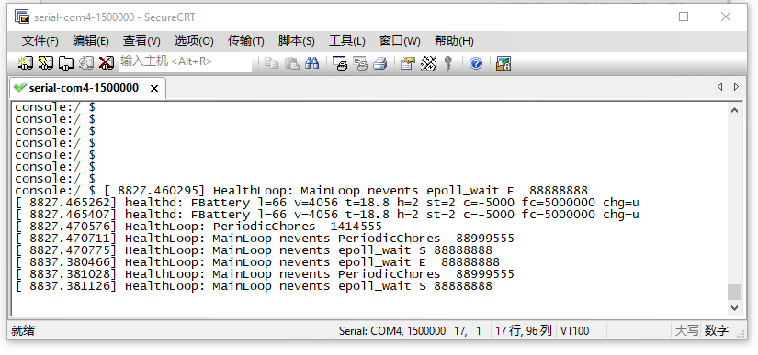Image resolution: width=758 pixels, height=355 pixels.
Task: Open the 脚本(S) menu
Action: click(x=297, y=41)
